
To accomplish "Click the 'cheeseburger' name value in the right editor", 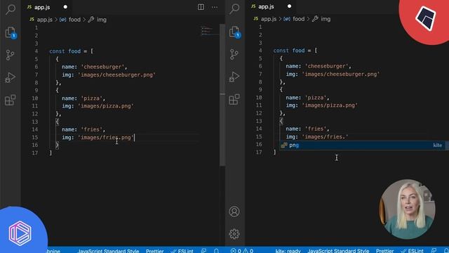I will tap(326, 66).
